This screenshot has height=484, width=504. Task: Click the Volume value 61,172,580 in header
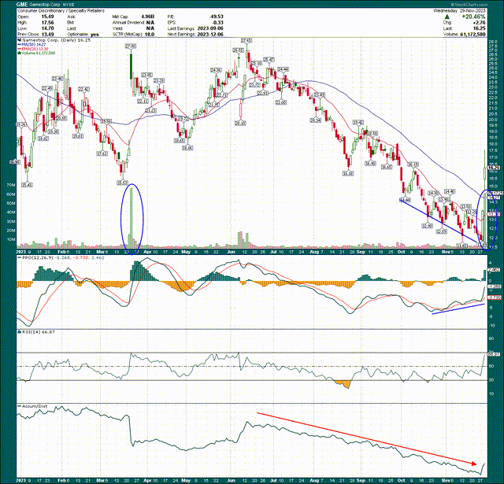[x=472, y=34]
